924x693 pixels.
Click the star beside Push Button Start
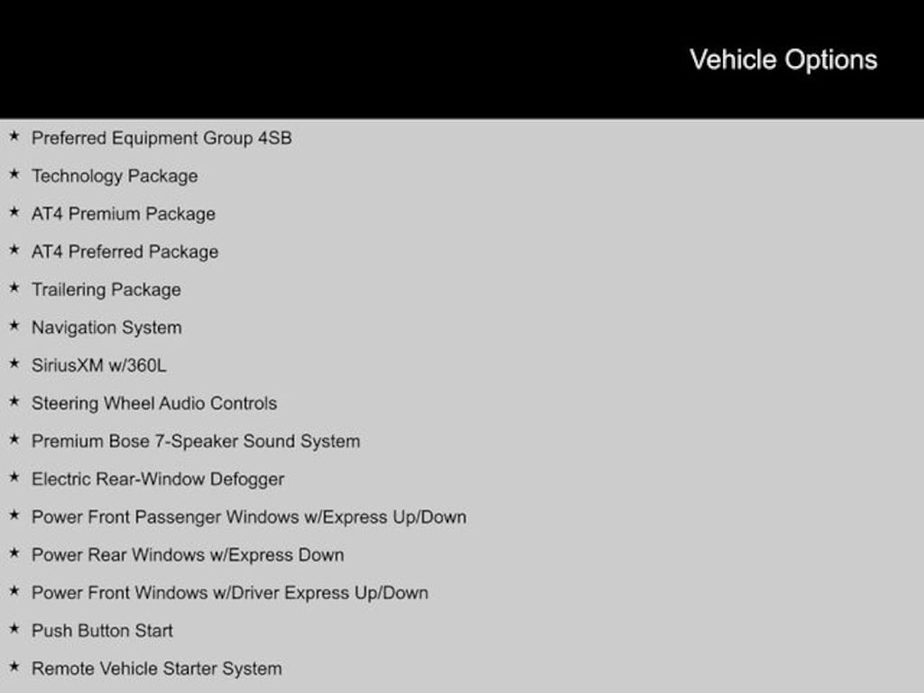click(x=14, y=629)
